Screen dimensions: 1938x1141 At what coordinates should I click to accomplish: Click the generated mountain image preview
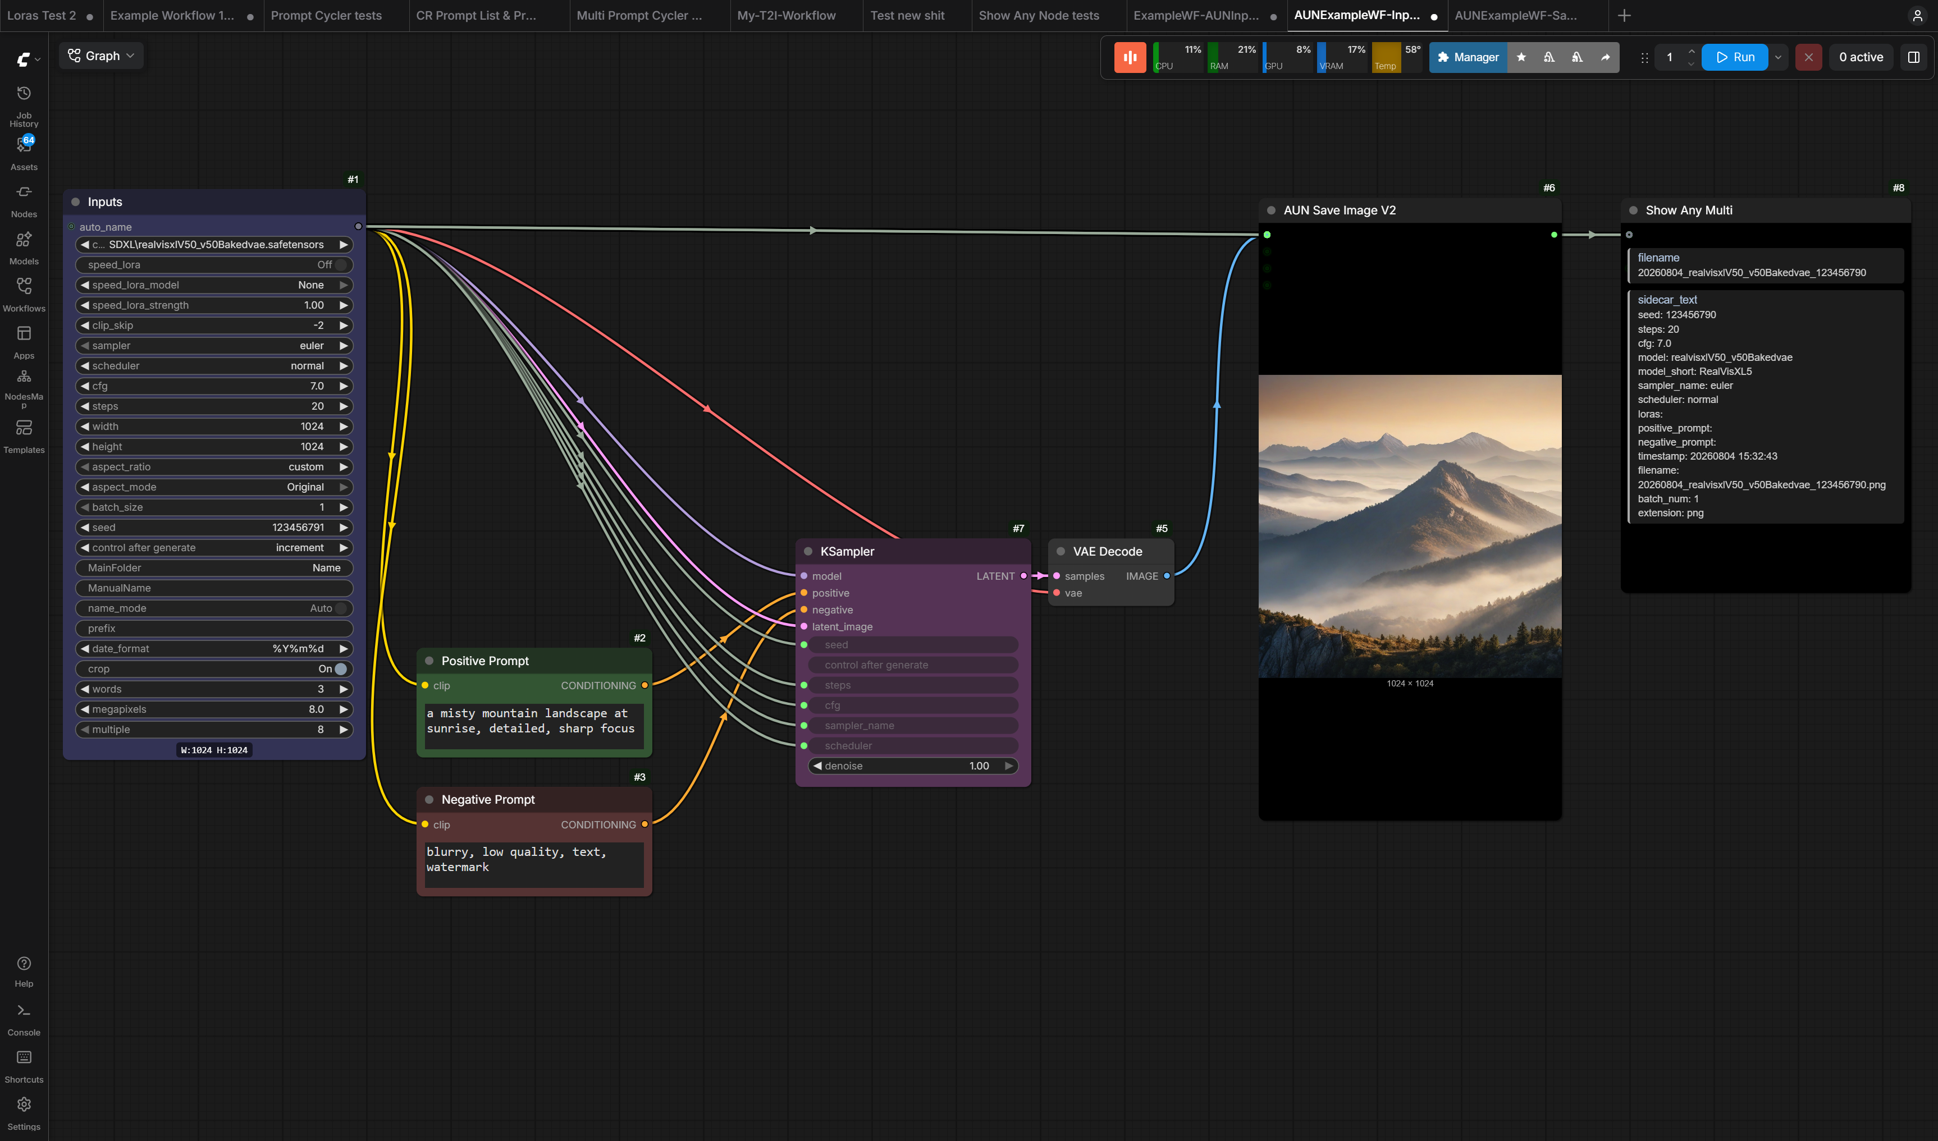pos(1410,526)
